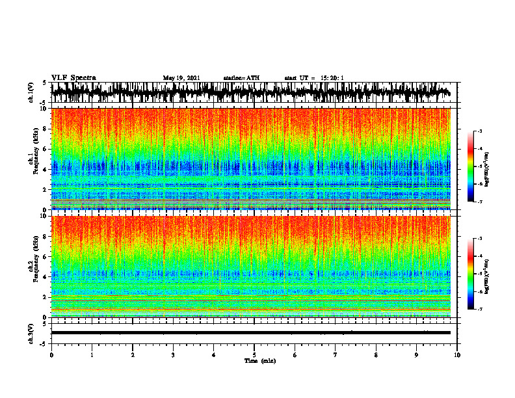Click the time axis tick label "1"
Screen dimensions: 515x398
tap(92, 355)
